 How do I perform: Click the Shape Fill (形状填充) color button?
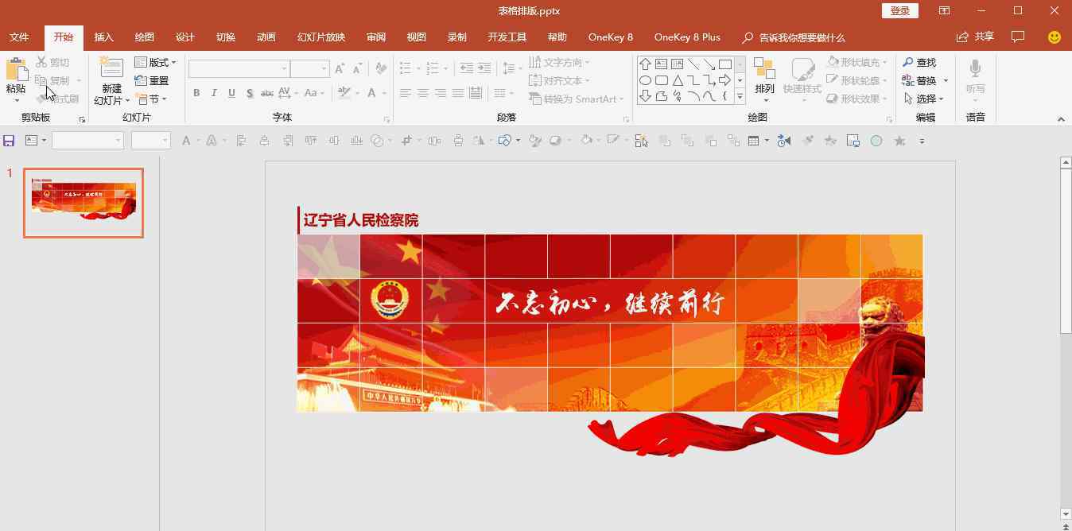click(856, 62)
